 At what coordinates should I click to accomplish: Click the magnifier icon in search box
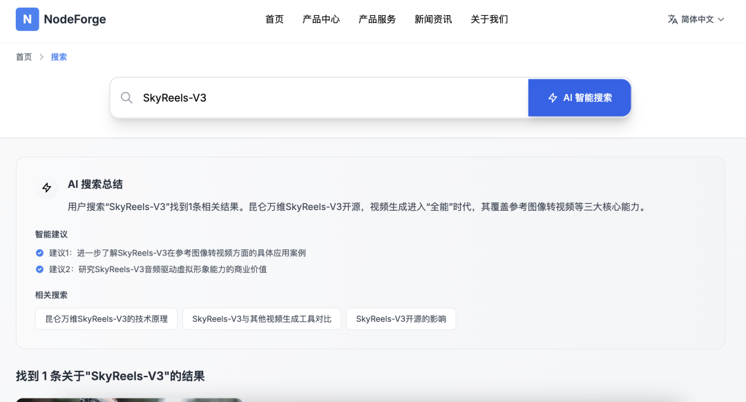126,97
